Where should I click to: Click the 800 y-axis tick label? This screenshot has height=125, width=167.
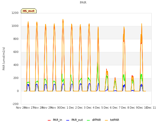pyautogui.click(x=16, y=39)
